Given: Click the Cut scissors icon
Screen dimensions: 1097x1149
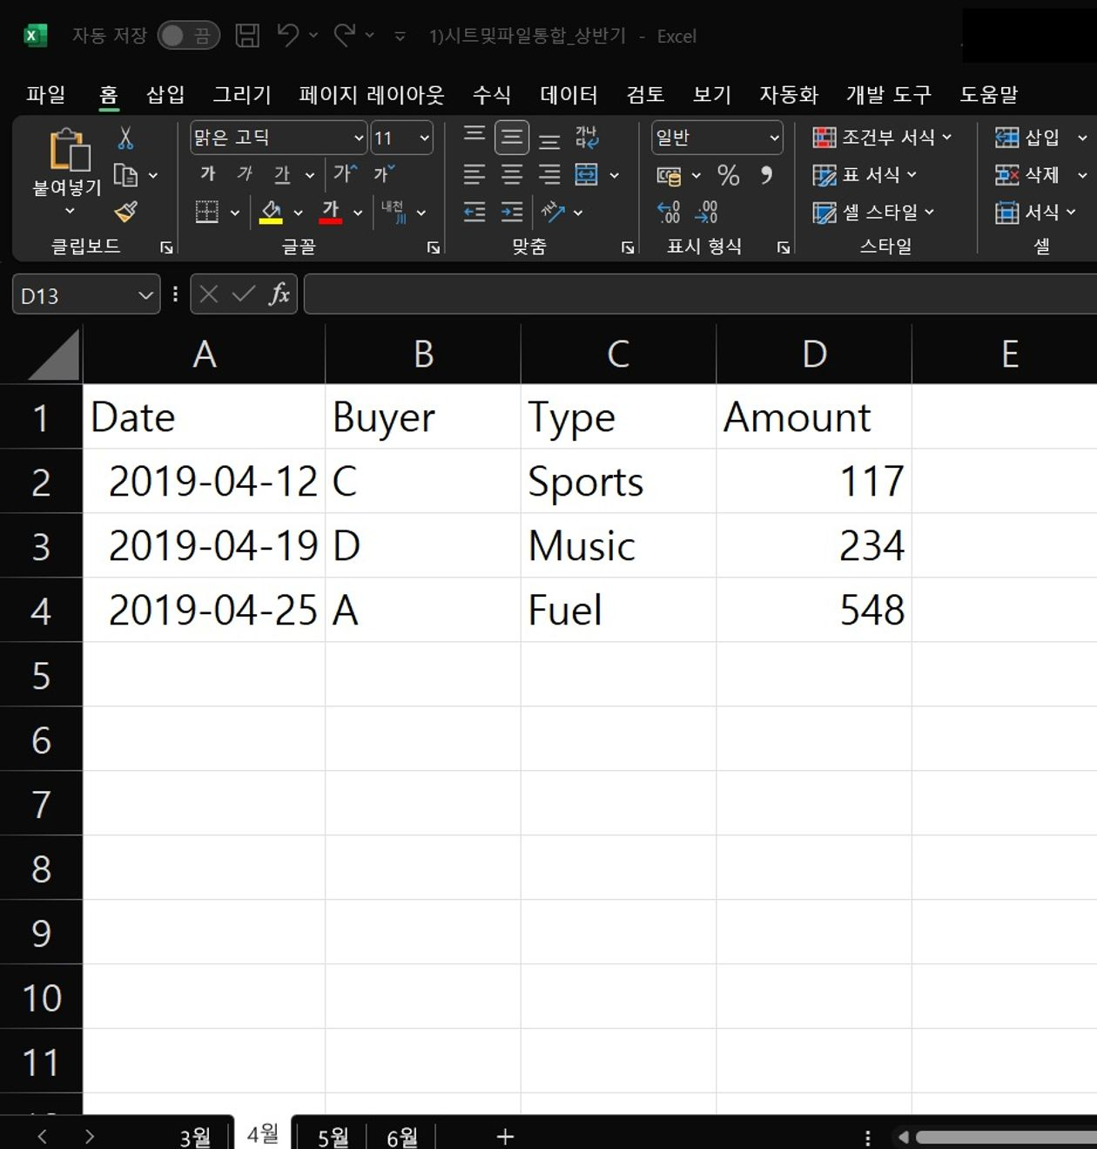Looking at the screenshot, I should [x=125, y=138].
